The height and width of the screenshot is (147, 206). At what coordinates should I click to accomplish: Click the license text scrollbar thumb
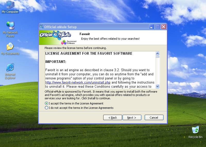point(157,57)
